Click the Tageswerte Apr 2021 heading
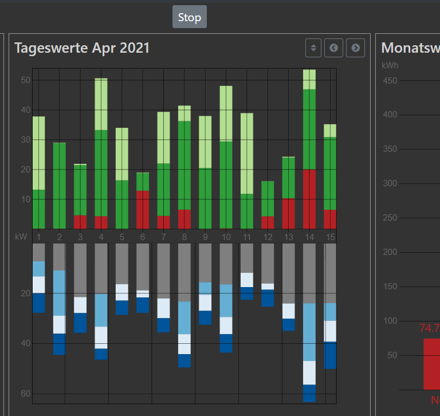This screenshot has width=440, height=416. coord(82,48)
